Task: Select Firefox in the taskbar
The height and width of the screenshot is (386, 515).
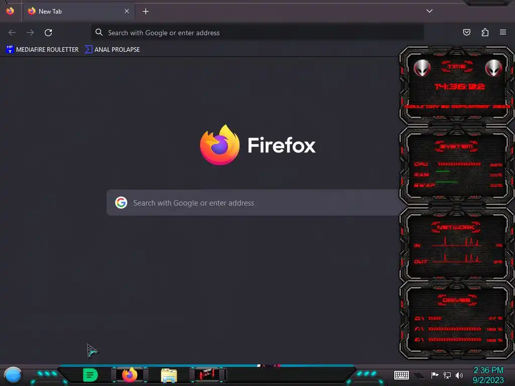Action: pyautogui.click(x=130, y=375)
